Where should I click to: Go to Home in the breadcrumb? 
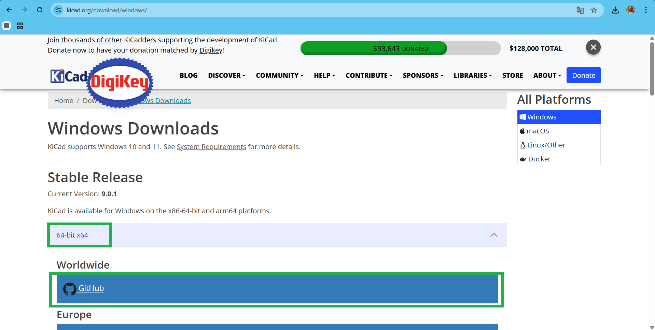(x=64, y=101)
